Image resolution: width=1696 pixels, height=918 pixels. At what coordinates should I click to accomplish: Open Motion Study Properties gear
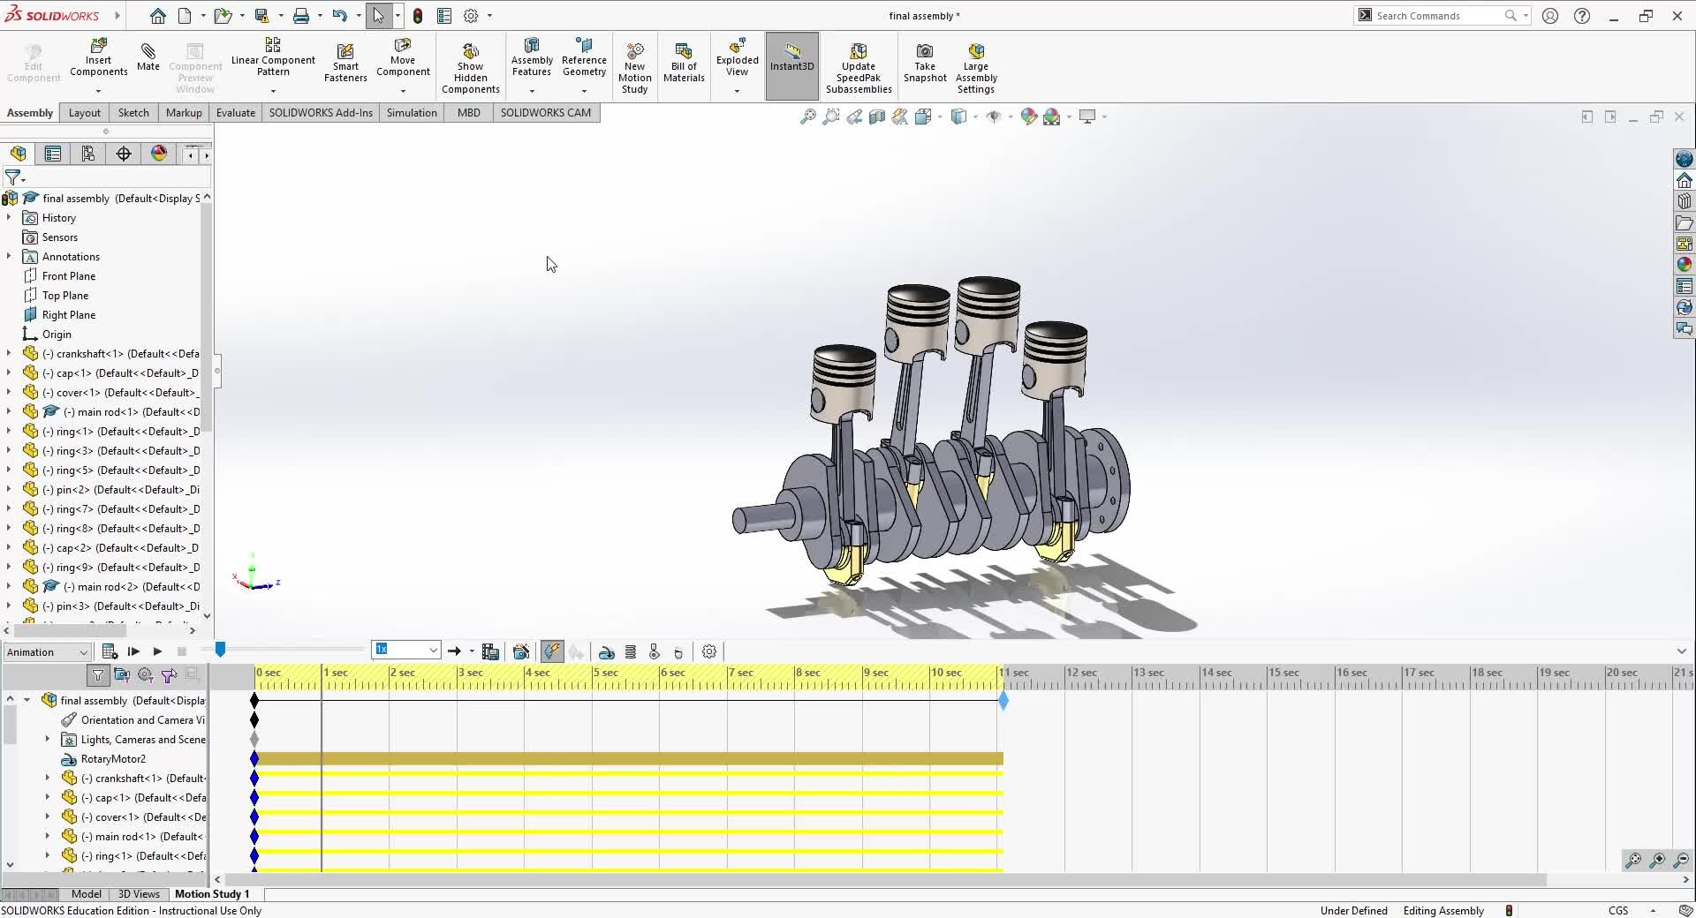pos(709,652)
